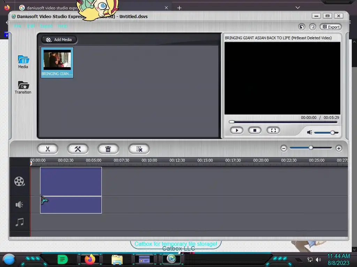The height and width of the screenshot is (267, 357).
Task: Open the edit tools (hammer and wrench) button
Action: pos(78,149)
